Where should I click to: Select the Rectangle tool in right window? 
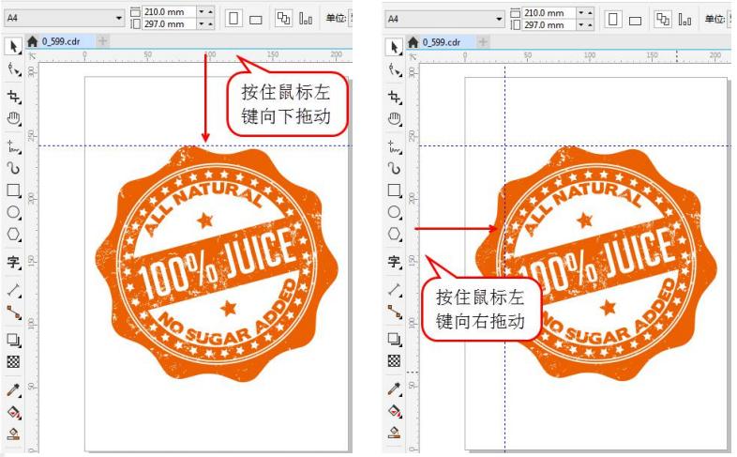pos(395,190)
